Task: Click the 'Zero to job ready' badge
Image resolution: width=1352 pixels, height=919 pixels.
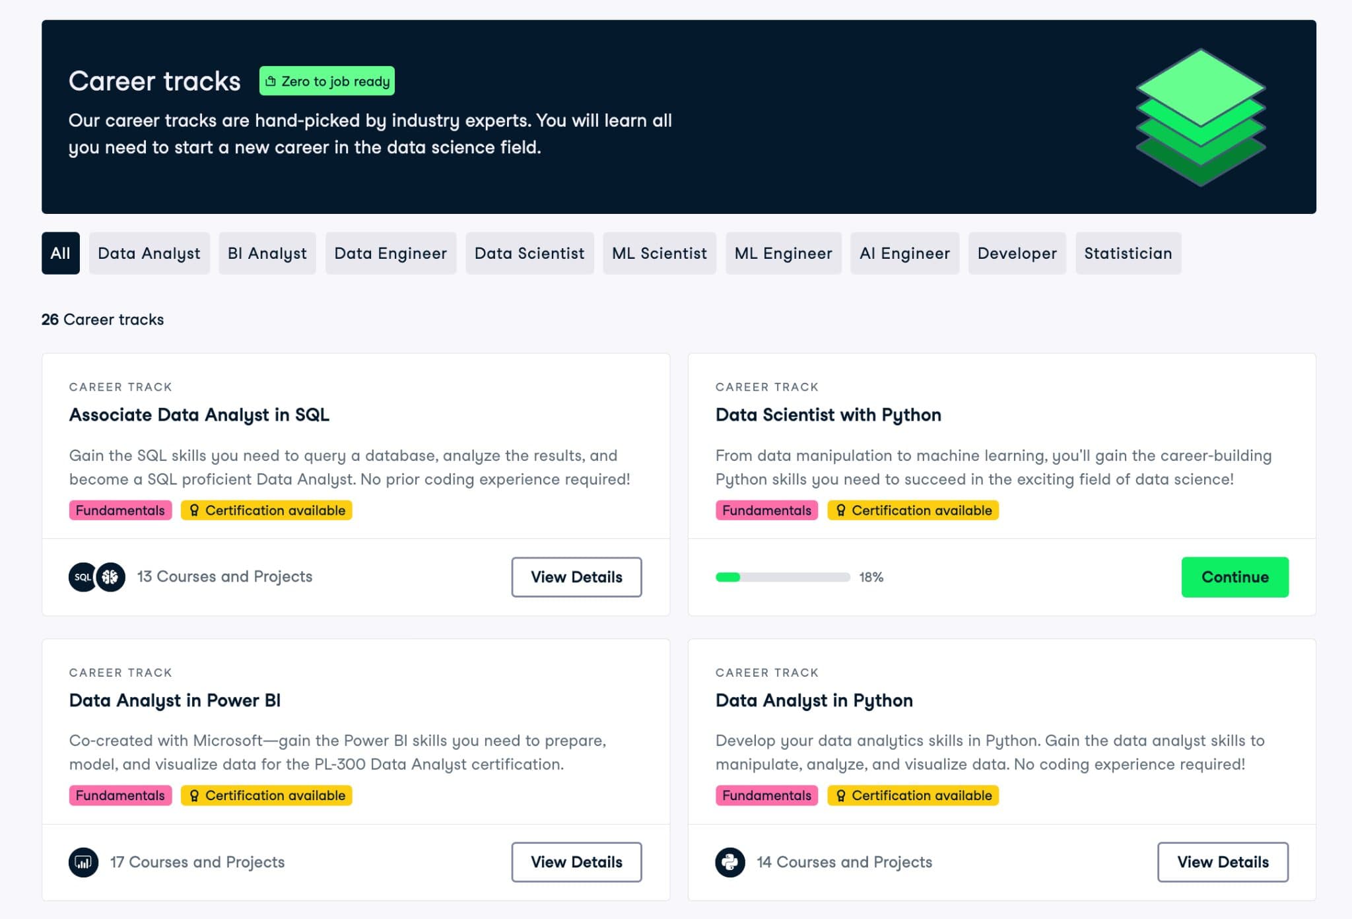Action: 327,81
